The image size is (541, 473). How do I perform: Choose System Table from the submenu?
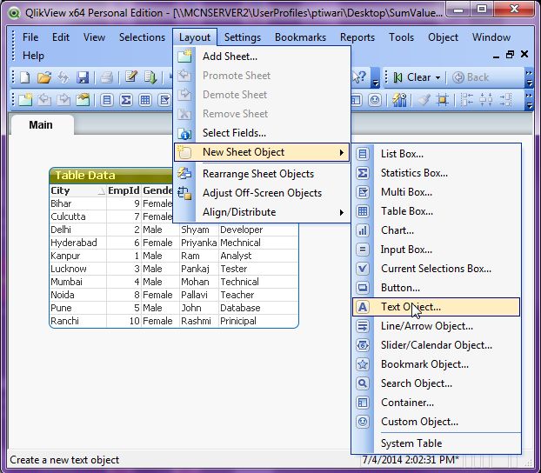(436, 443)
